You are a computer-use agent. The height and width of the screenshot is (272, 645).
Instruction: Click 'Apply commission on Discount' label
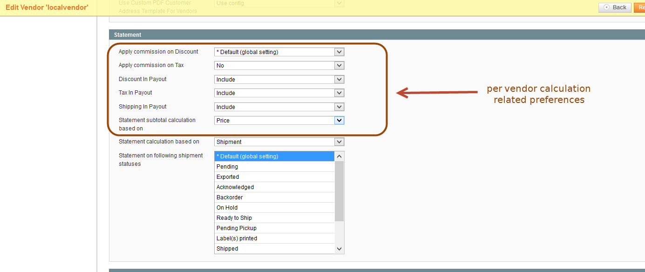pyautogui.click(x=158, y=52)
